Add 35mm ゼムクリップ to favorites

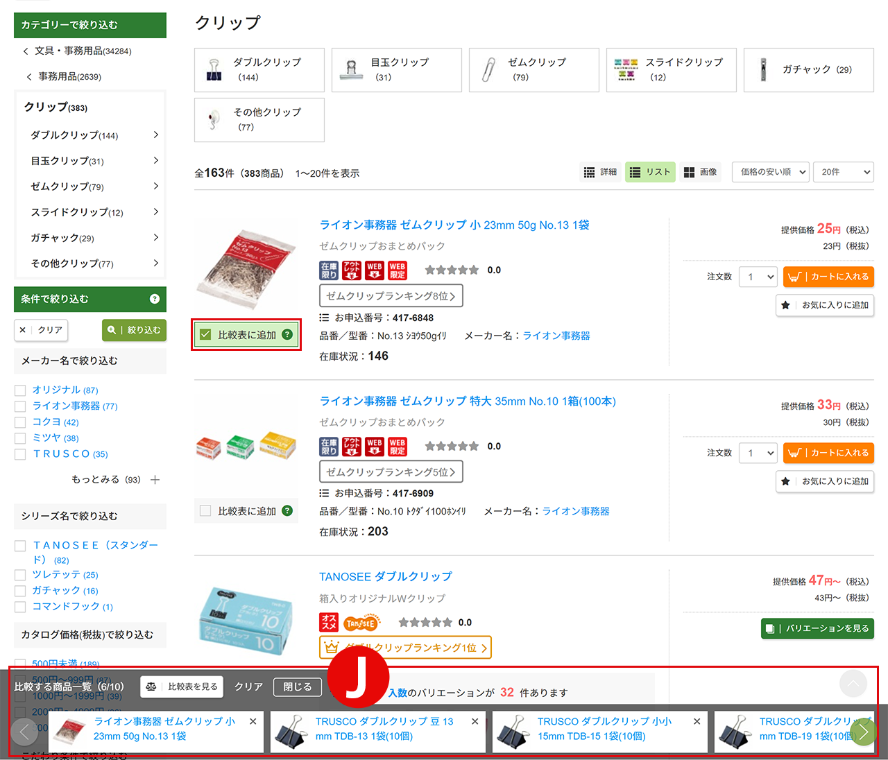(x=825, y=481)
